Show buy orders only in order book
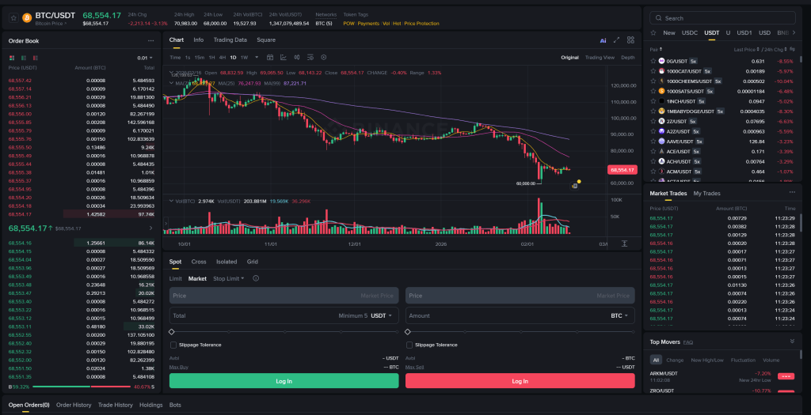 [24, 58]
